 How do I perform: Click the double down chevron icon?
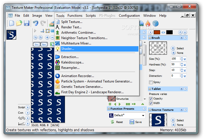click(185, 32)
